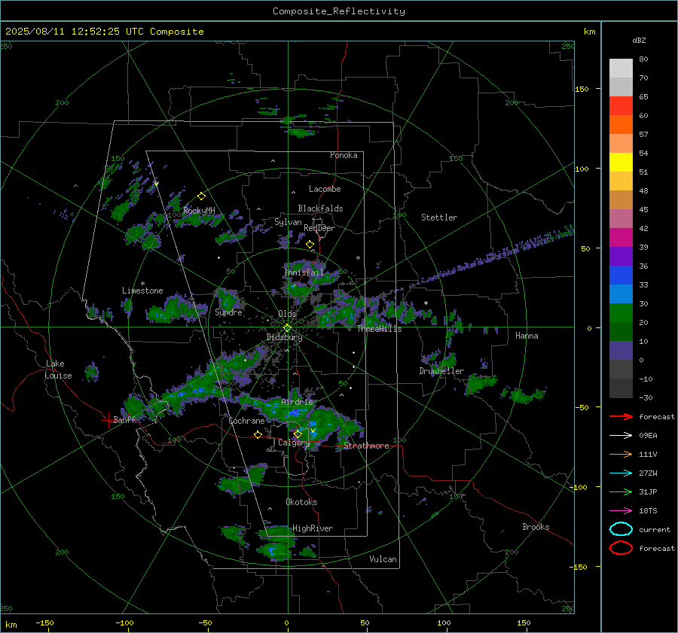The width and height of the screenshot is (678, 633).
Task: Click the Drumheller city label
Action: pyautogui.click(x=441, y=371)
